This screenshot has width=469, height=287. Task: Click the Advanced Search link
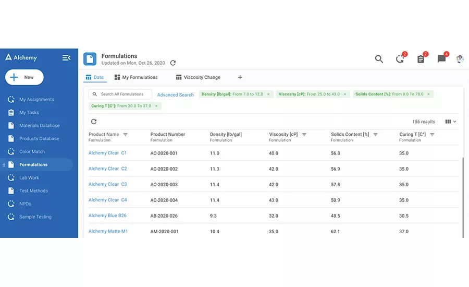[x=175, y=95]
